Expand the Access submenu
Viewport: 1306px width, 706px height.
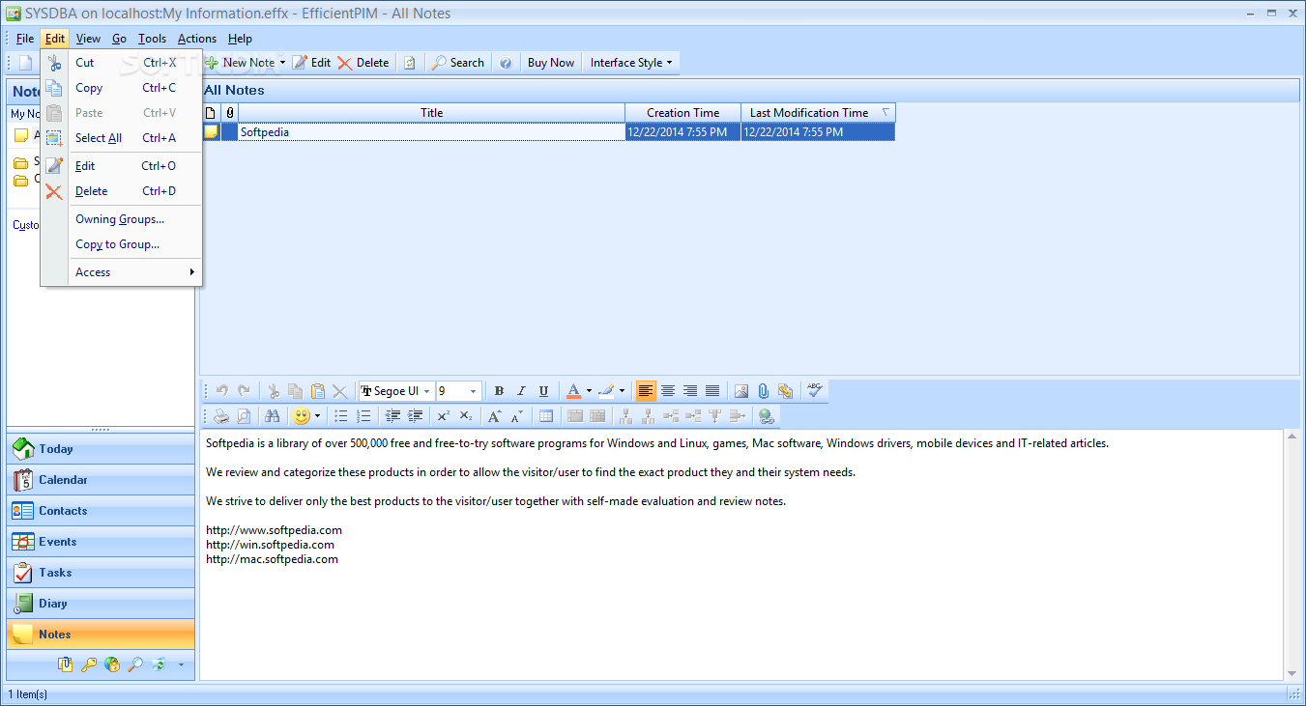click(135, 272)
